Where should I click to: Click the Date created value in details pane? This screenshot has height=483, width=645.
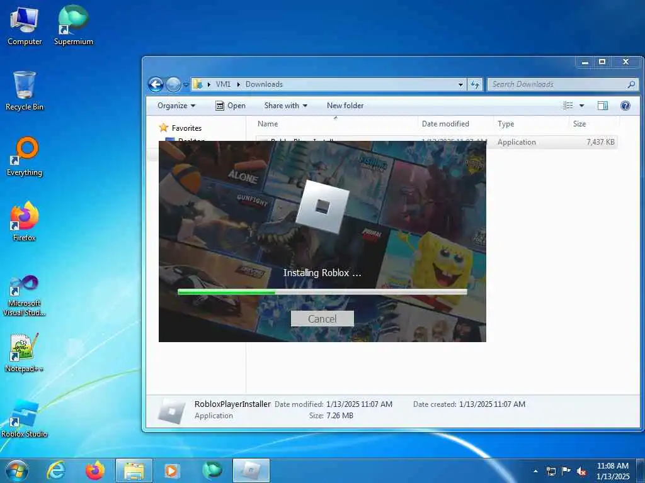pos(492,404)
